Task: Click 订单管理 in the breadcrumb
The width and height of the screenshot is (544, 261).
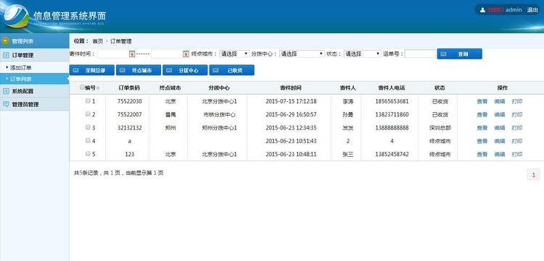Action: 120,41
